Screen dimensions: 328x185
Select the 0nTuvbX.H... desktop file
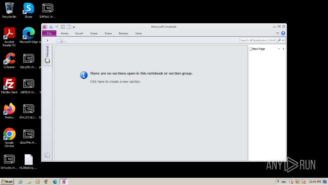pos(9,162)
